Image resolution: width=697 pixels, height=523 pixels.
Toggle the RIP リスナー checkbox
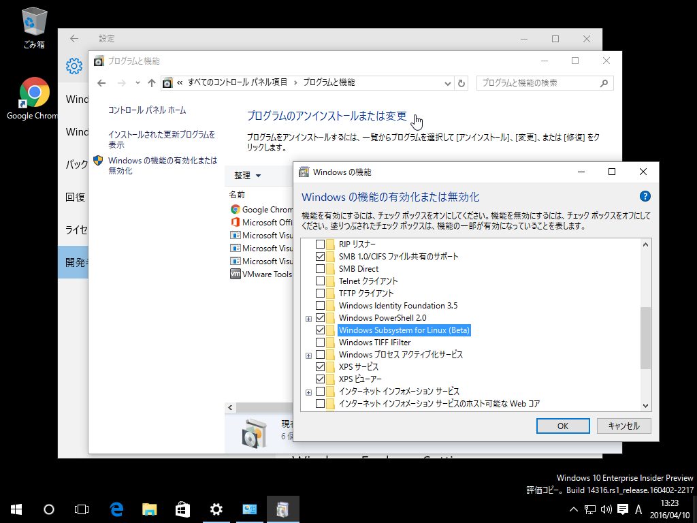[x=320, y=244]
